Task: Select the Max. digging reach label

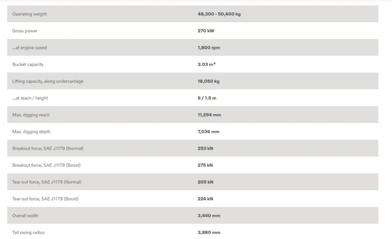Action: 31,115
